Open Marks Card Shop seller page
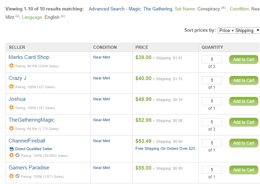Image resolution: width=260 pixels, height=184 pixels. [29, 57]
